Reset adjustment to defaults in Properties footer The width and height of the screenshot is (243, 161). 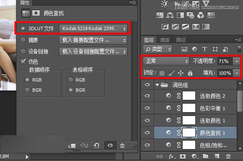pyautogui.click(x=97, y=145)
